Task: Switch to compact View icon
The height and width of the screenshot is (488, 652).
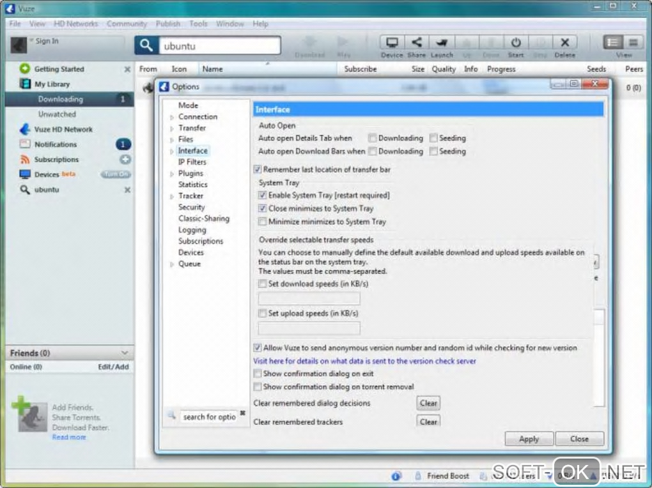Action: (633, 42)
